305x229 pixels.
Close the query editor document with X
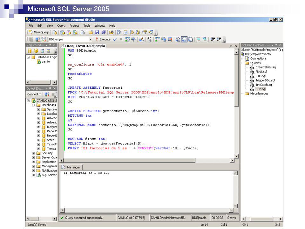236,46
